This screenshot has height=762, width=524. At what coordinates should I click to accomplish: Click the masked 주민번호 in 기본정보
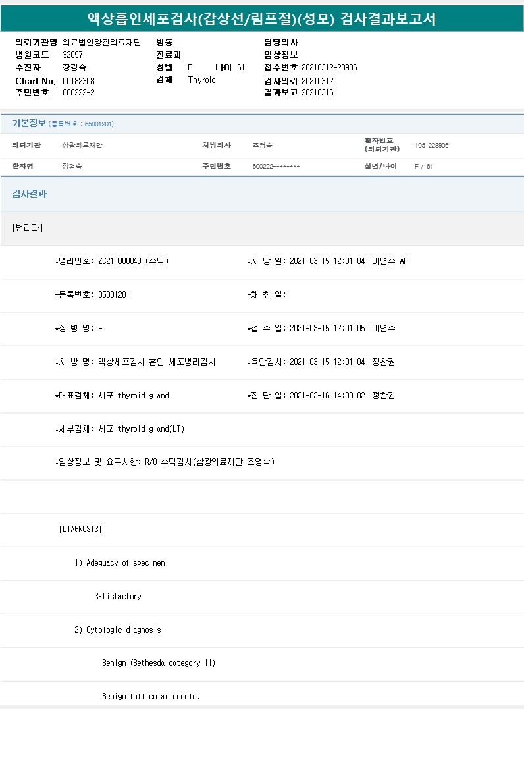pyautogui.click(x=276, y=167)
